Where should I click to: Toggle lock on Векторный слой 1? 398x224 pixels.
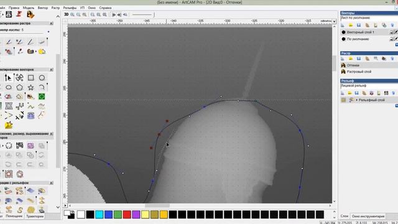click(x=392, y=32)
